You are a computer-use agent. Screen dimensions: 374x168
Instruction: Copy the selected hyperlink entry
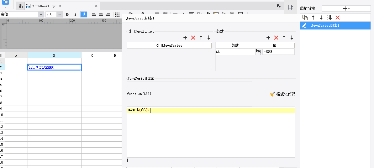coord(305,18)
